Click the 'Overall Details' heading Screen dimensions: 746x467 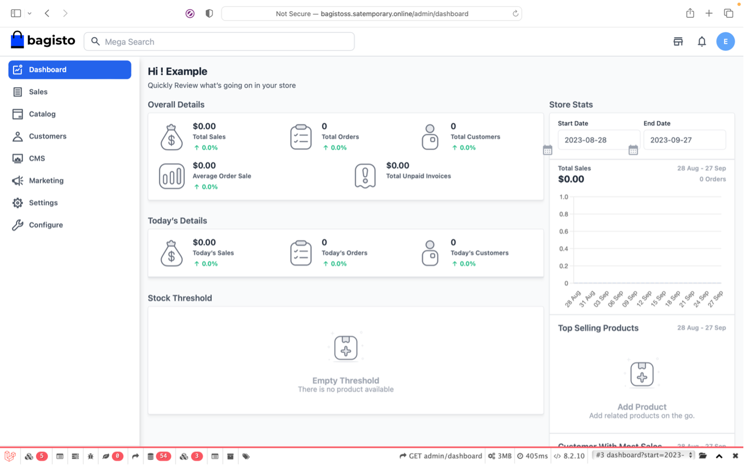click(x=176, y=104)
